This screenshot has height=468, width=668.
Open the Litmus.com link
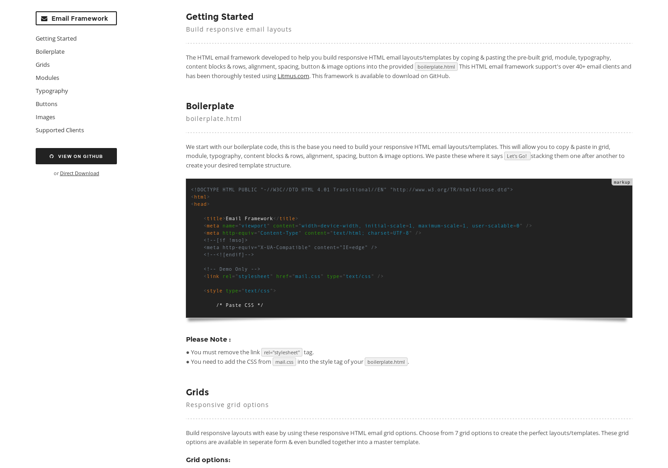pyautogui.click(x=293, y=76)
